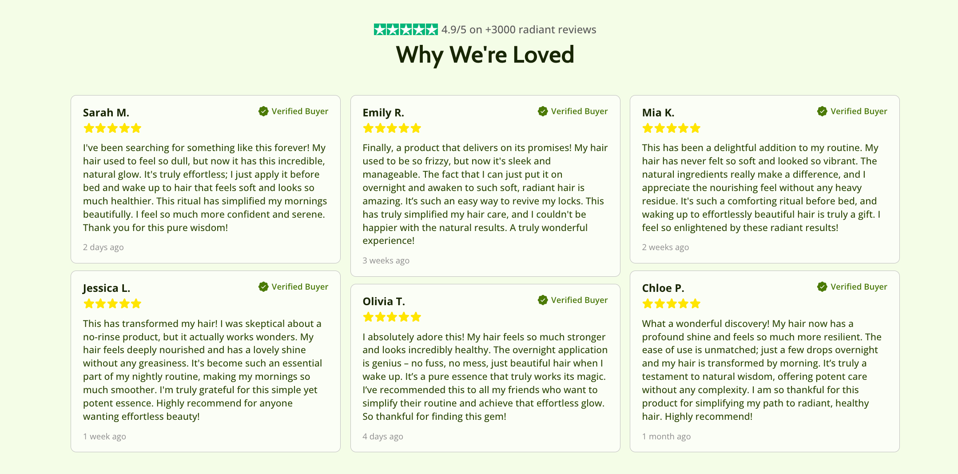The height and width of the screenshot is (474, 958).
Task: Click the 4.9/5 radiant reviews text
Action: point(518,30)
